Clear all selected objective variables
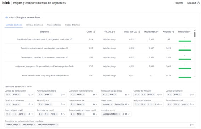This screenshot has width=201, height=129. [191, 125]
